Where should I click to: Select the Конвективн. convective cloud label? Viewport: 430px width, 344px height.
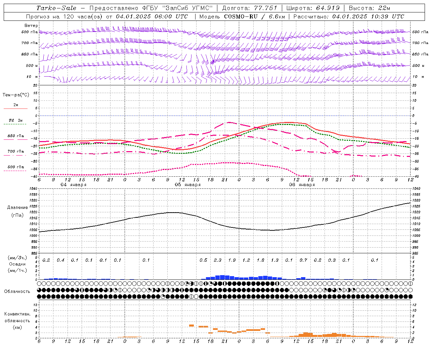pos(17,314)
